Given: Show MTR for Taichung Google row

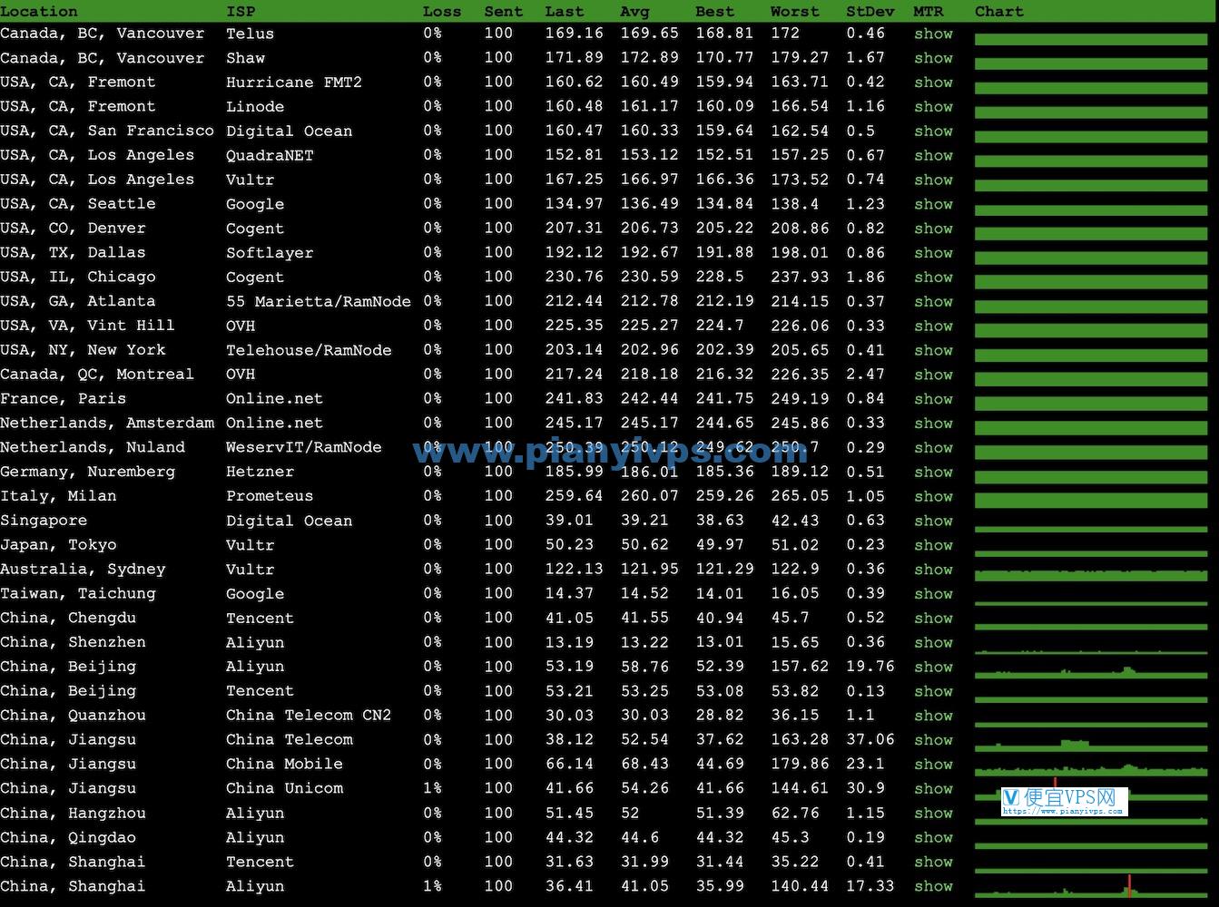Looking at the screenshot, I should (933, 594).
